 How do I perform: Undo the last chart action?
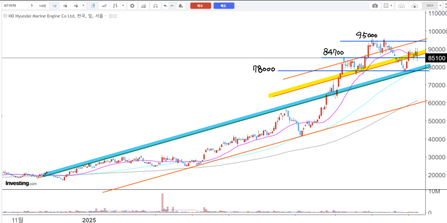point(165,5)
